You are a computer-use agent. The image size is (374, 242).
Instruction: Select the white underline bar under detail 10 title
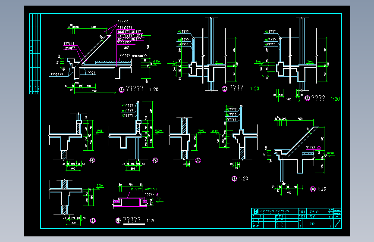134,224
